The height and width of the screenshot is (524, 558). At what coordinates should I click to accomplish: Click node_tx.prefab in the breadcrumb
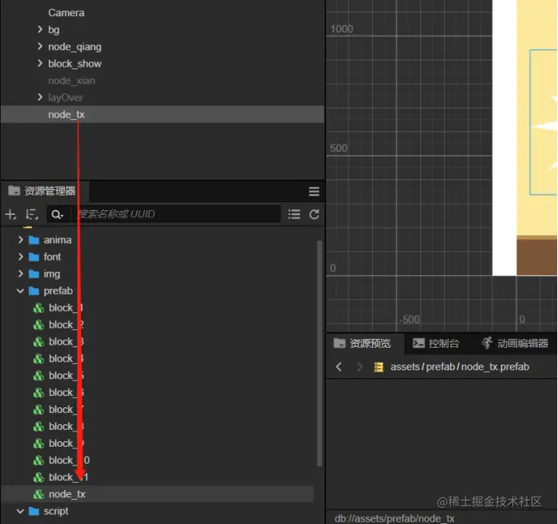click(495, 367)
